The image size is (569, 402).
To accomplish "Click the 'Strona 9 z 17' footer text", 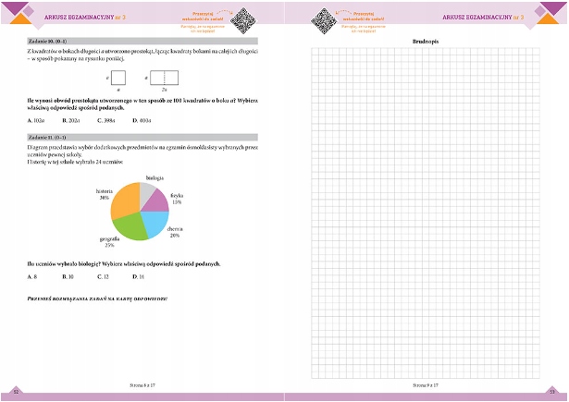I will point(426,385).
